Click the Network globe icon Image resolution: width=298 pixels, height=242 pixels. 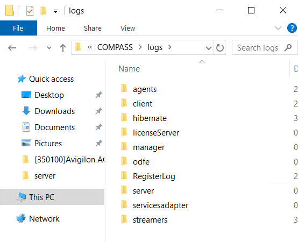pos(22,218)
